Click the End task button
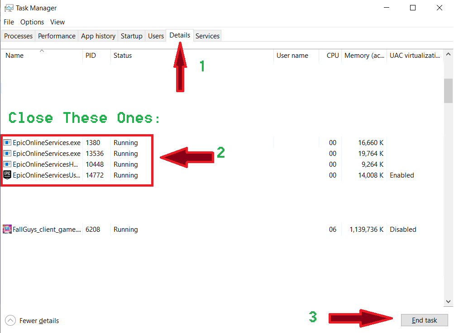Viewport: 454px width, 333px height. [424, 320]
